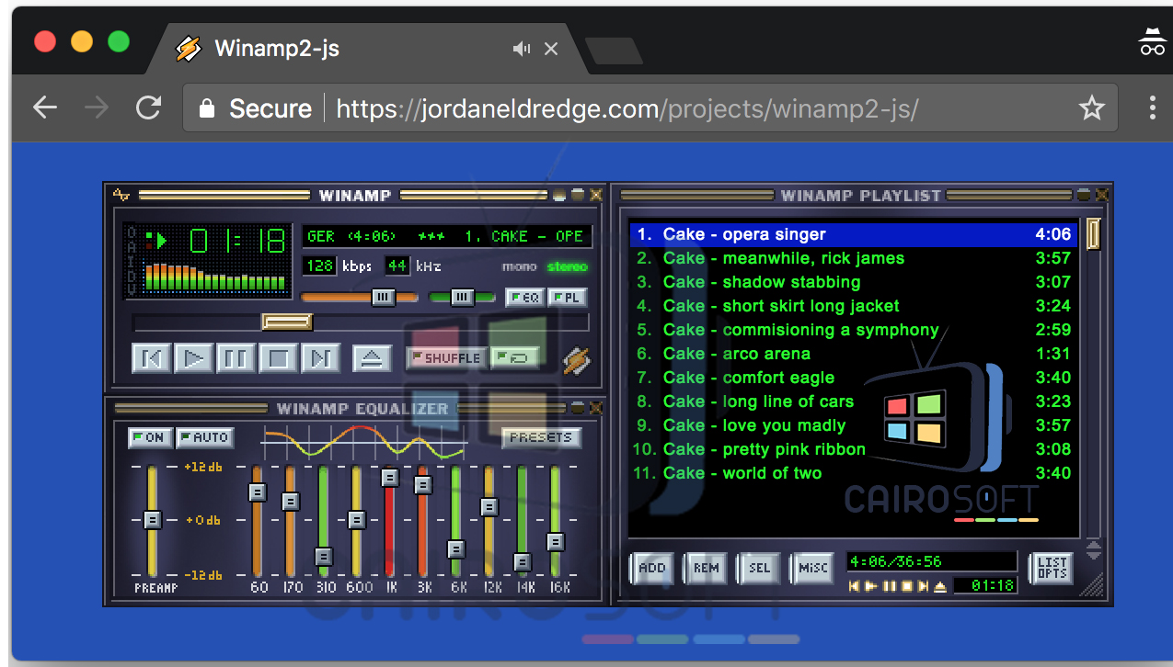Click the main window time display 01:18
This screenshot has width=1173, height=667.
click(x=237, y=241)
